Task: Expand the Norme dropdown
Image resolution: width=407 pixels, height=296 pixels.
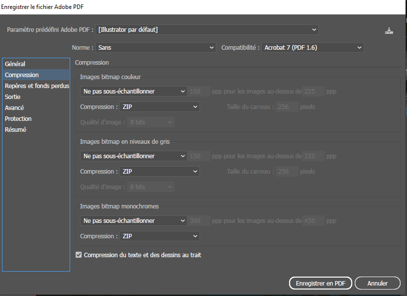Action: pos(155,48)
